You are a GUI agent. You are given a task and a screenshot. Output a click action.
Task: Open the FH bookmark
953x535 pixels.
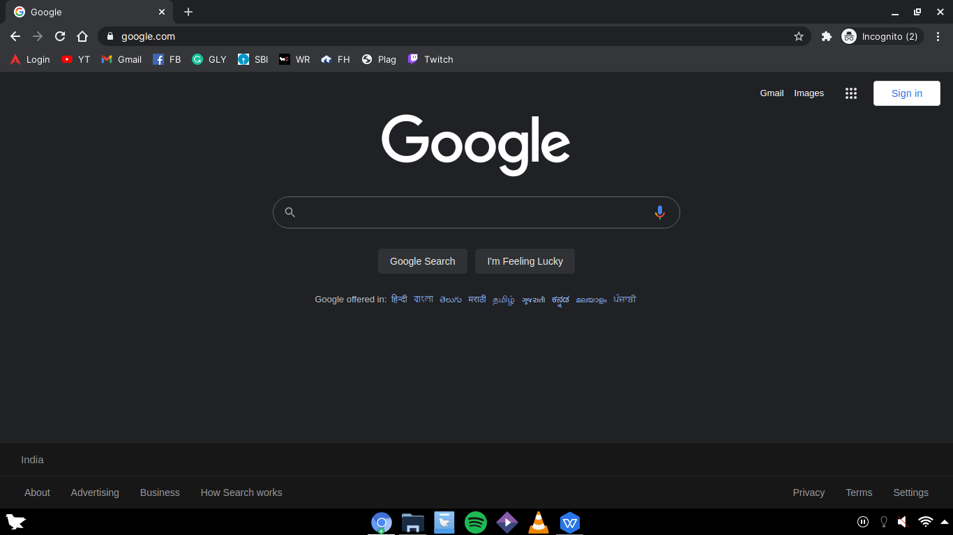point(336,59)
